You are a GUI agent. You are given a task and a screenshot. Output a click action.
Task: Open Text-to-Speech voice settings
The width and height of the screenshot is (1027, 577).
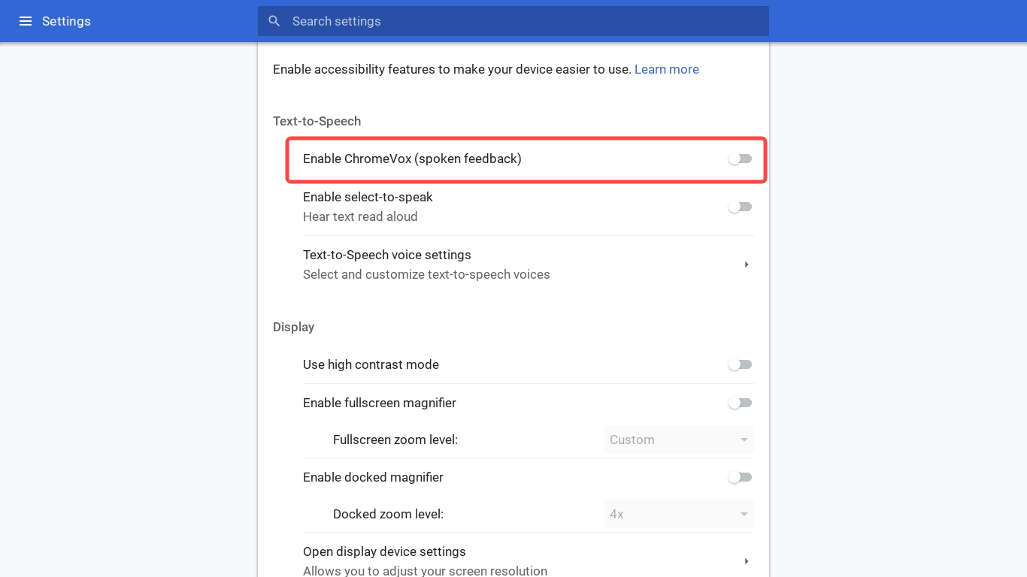pos(386,255)
